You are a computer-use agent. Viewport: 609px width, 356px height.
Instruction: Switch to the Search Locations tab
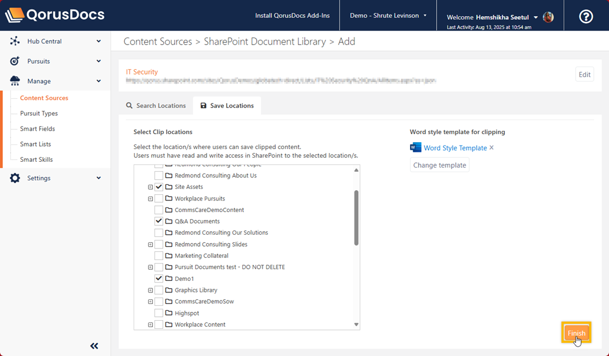tap(156, 106)
